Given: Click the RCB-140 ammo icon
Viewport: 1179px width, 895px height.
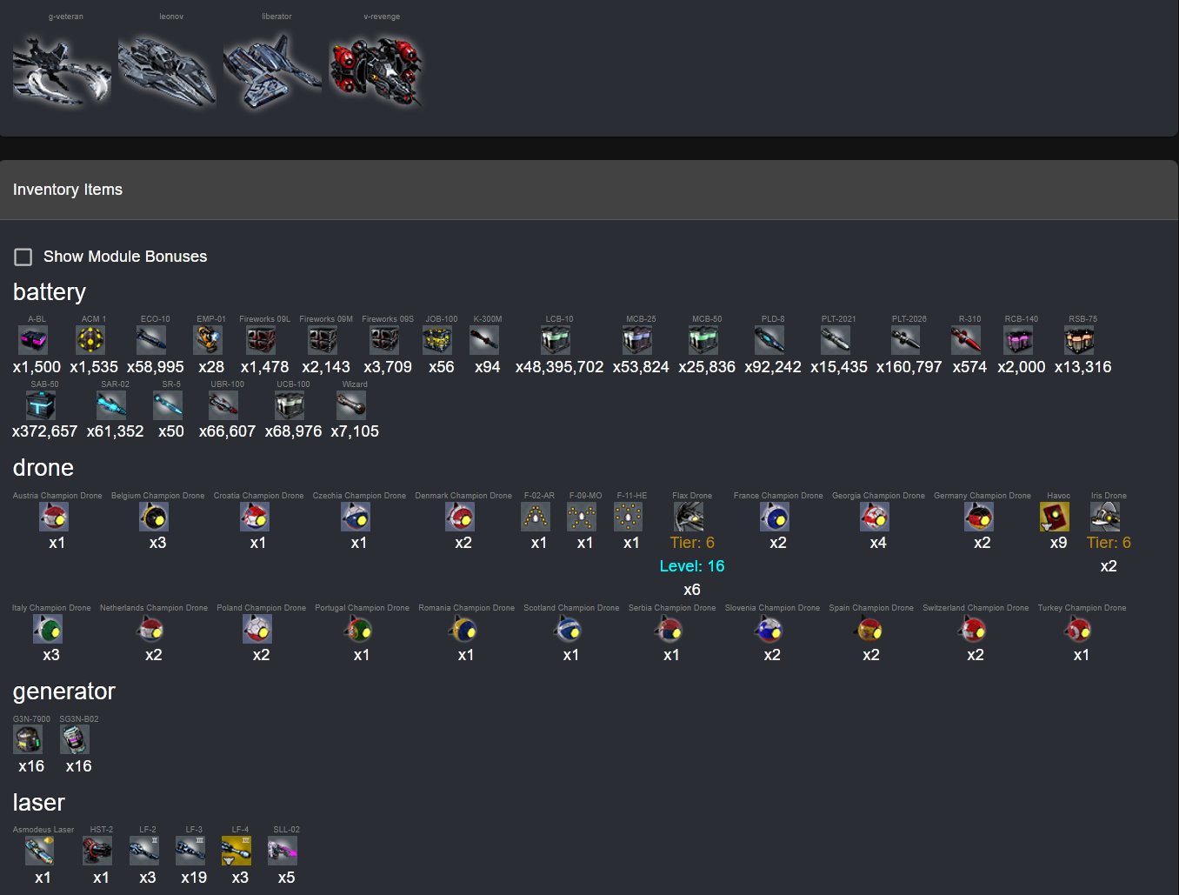Looking at the screenshot, I should [1018, 340].
